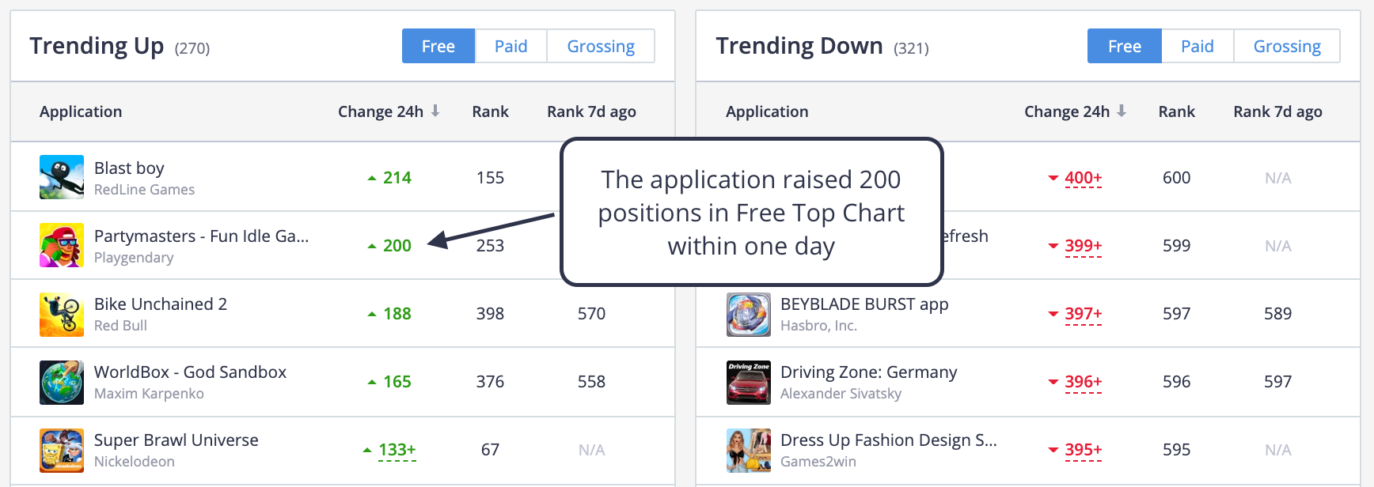This screenshot has height=487, width=1374.
Task: Open the Dress Up Fashion Design app icon
Action: coord(749,450)
